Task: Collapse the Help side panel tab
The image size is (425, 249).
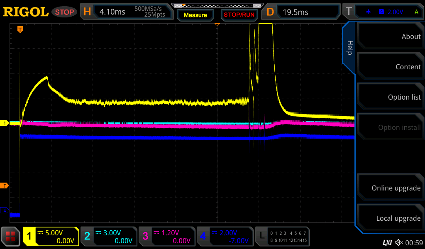Action: (x=349, y=48)
